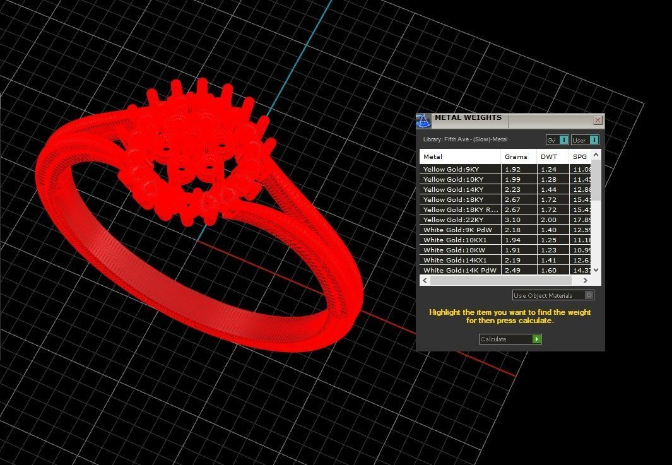Select the White Gold:10KW row
The height and width of the screenshot is (465, 672).
click(x=505, y=250)
